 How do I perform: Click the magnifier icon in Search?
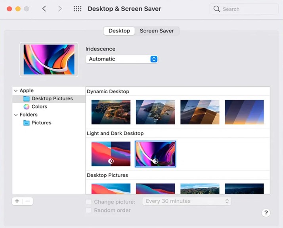pos(216,9)
